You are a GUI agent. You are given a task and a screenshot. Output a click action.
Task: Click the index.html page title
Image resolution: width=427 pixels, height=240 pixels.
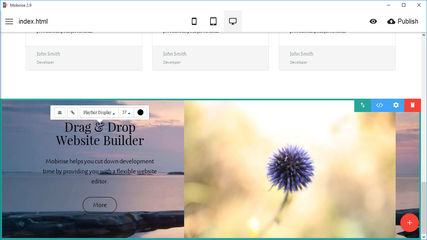[x=33, y=21]
